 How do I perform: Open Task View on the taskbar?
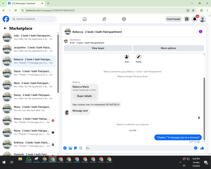pyautogui.click(x=12, y=162)
